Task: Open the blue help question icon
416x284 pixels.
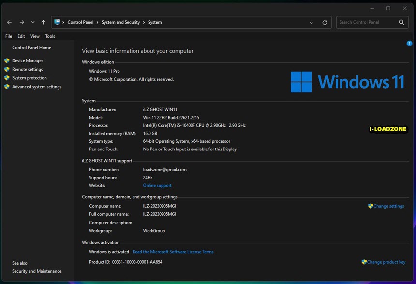Action: (x=409, y=43)
